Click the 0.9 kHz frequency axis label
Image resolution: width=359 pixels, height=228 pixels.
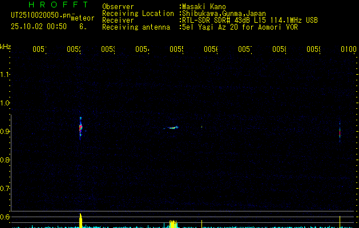tap(5, 132)
